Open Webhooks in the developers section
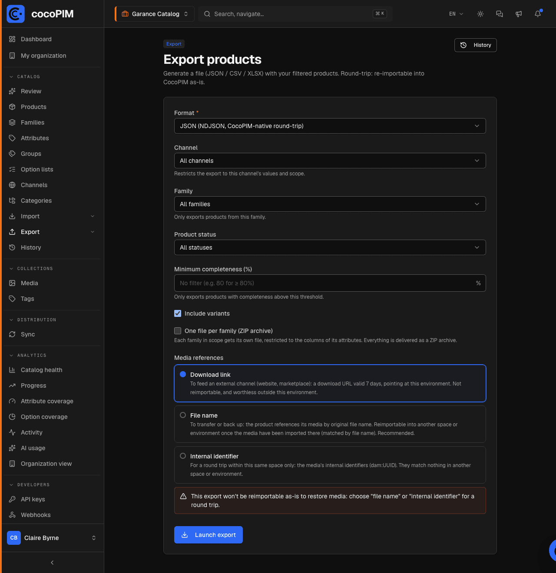 [52, 515]
